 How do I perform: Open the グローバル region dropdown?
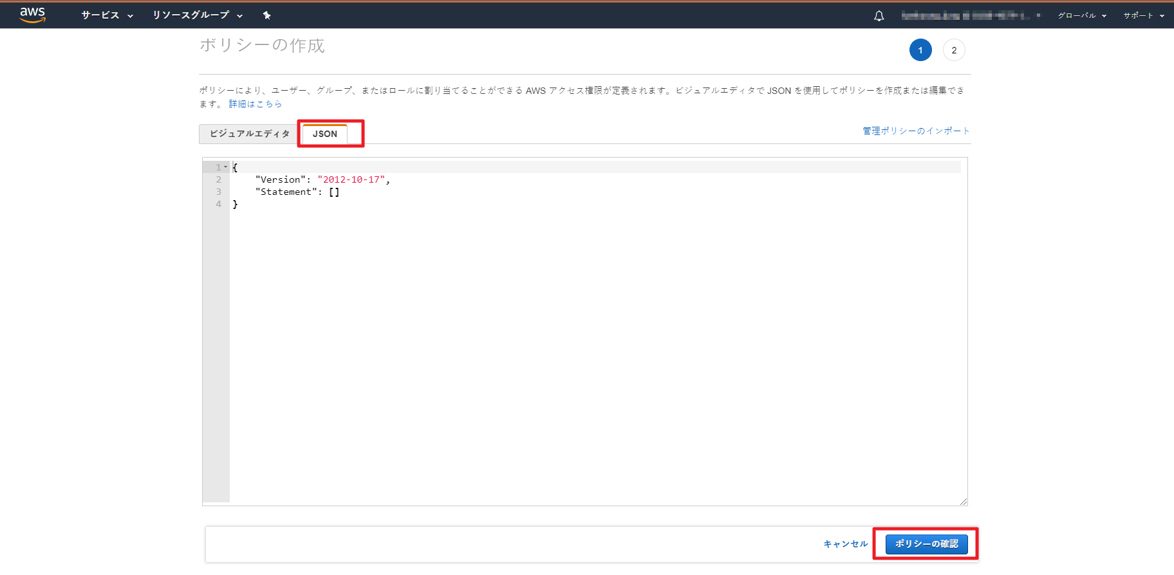1081,15
